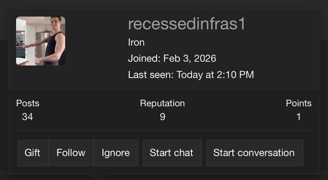Click the Reputation label
The width and height of the screenshot is (328, 180).
162,103
